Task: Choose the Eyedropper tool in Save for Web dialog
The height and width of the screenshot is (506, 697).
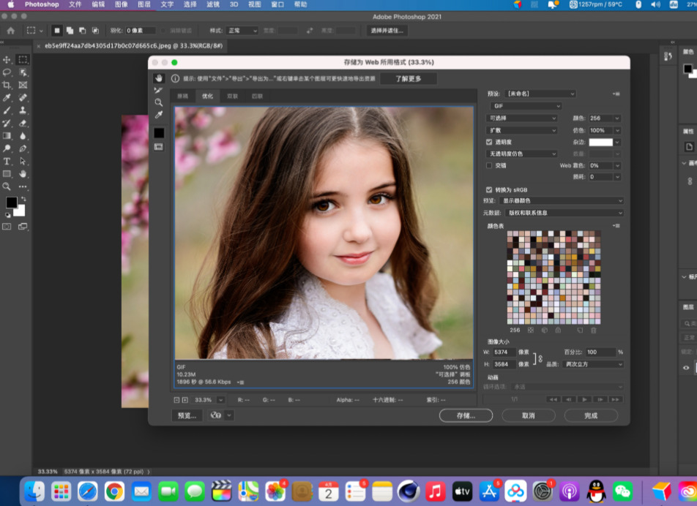Action: pos(158,116)
